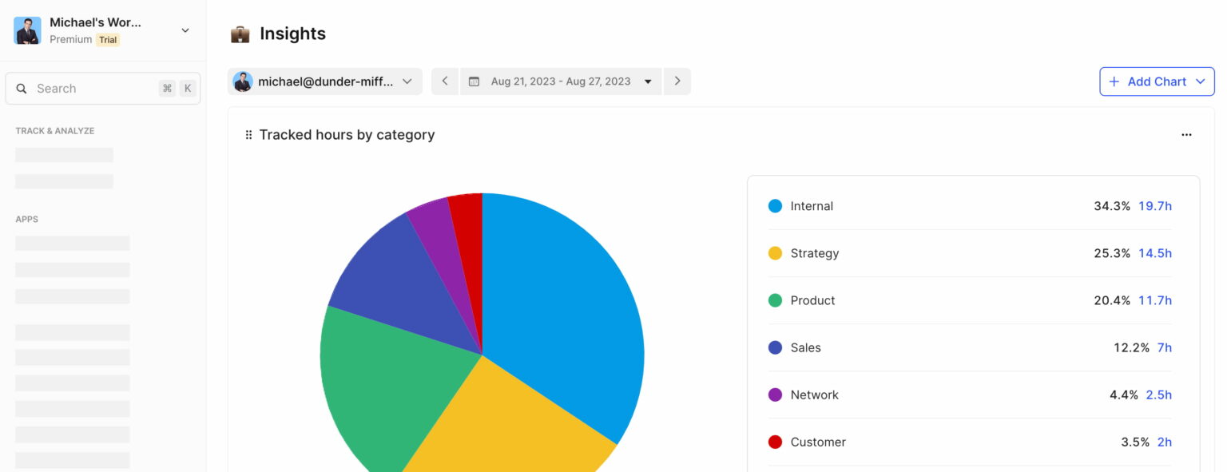Toggle the Internal category in the legend
Image resolution: width=1227 pixels, height=472 pixels.
[x=812, y=205]
